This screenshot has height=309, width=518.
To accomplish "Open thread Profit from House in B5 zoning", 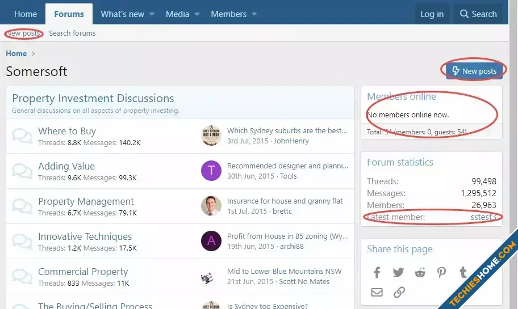I will (287, 236).
